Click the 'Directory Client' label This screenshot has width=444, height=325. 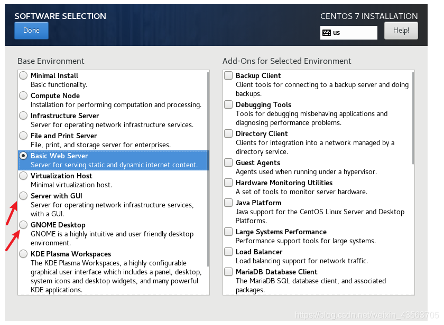(262, 133)
